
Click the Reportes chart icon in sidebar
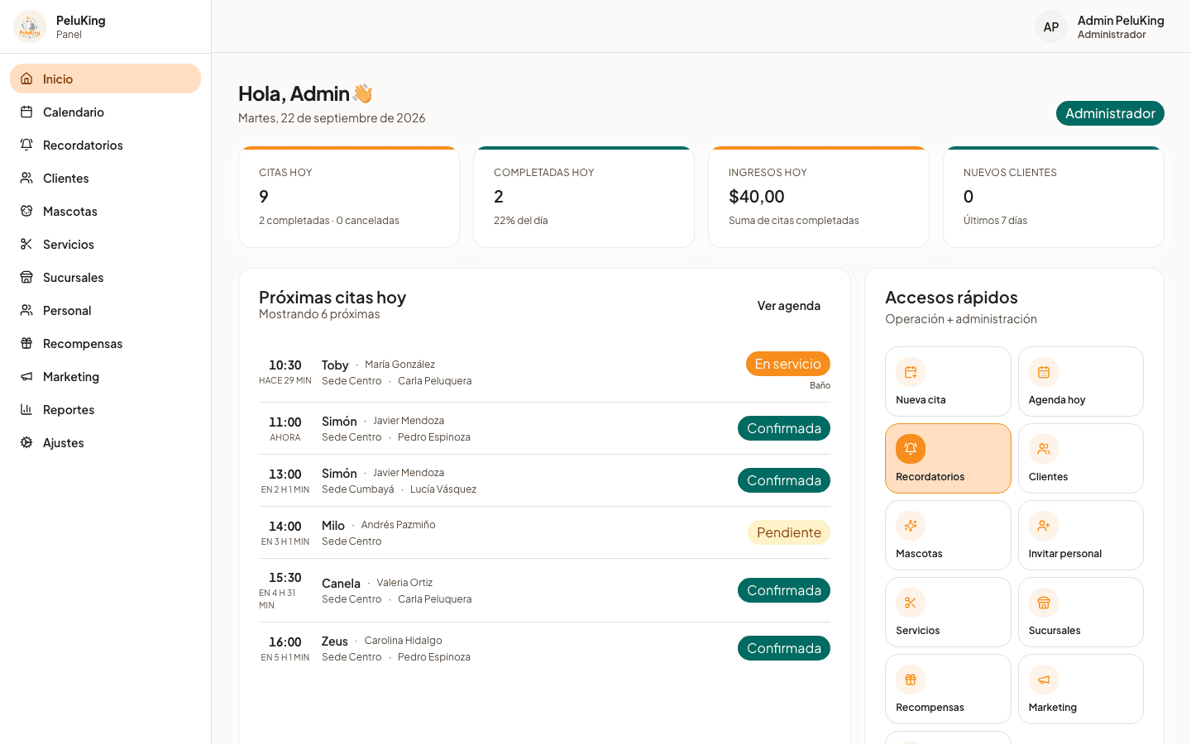tap(26, 409)
